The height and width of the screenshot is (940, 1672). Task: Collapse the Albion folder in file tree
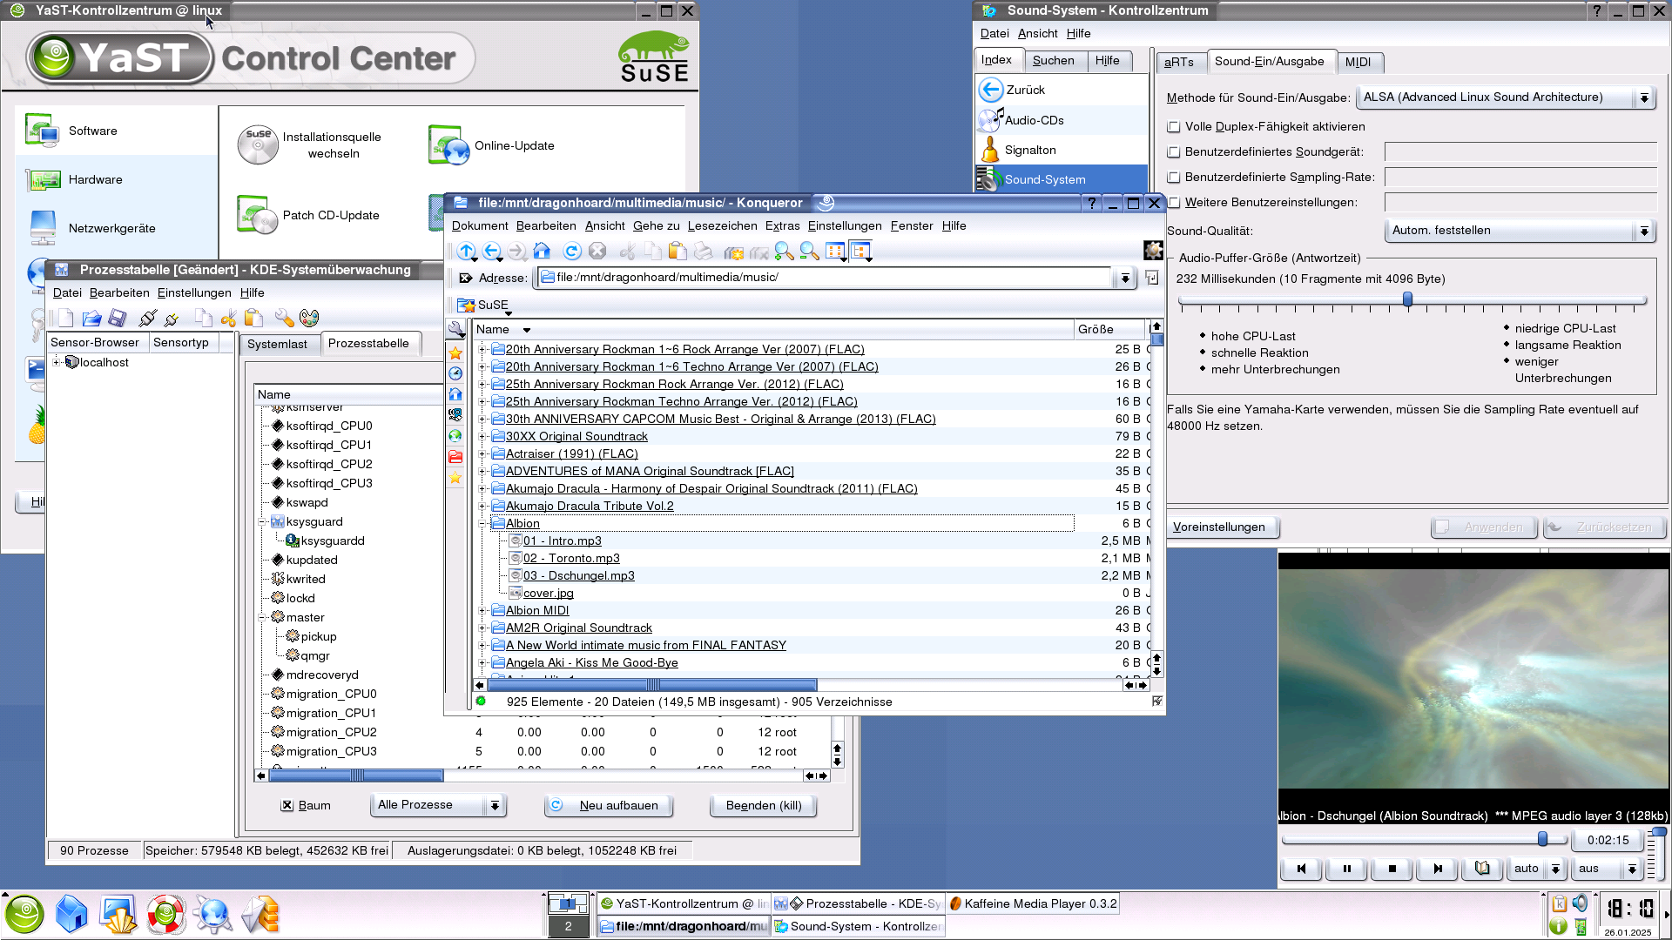point(482,524)
